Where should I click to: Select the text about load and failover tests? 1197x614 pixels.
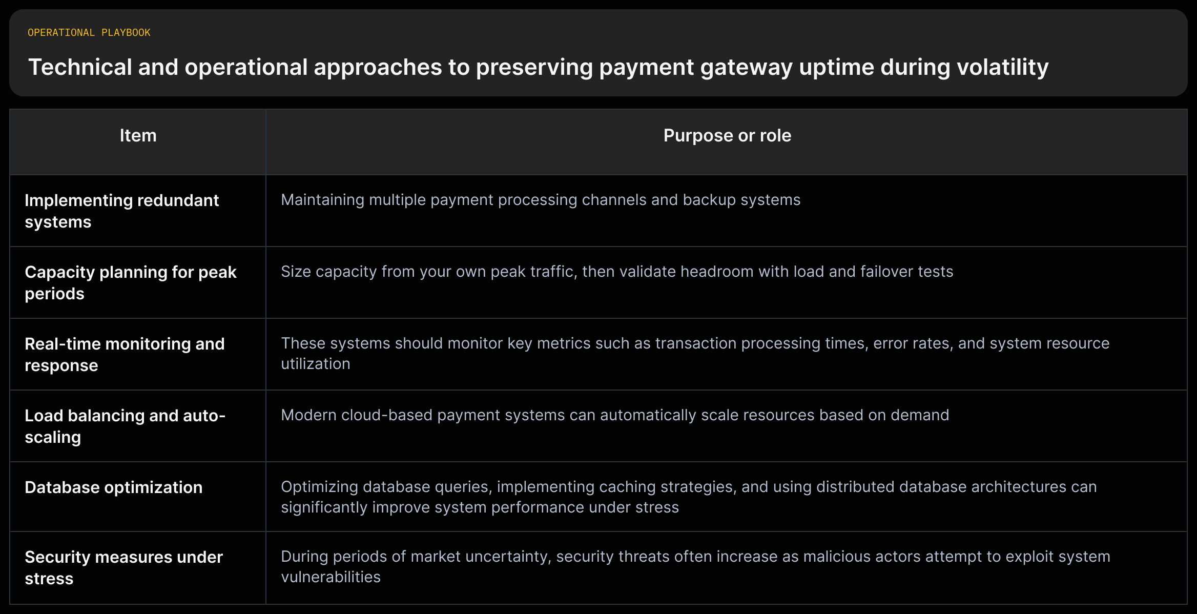point(617,271)
